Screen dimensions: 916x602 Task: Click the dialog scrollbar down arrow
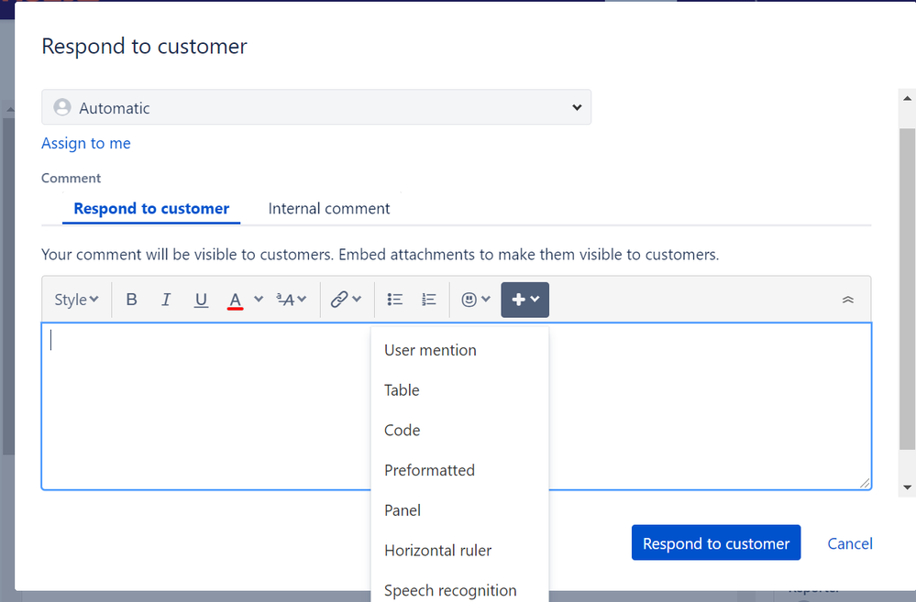click(907, 487)
